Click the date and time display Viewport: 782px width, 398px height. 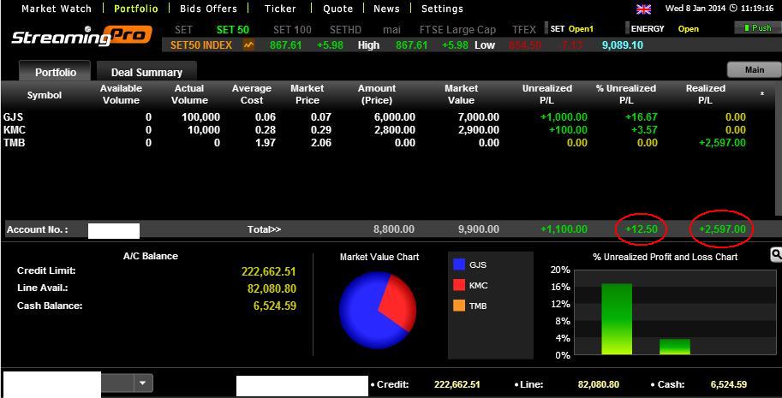tap(719, 9)
